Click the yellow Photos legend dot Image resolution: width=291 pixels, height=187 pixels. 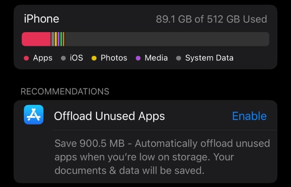point(94,58)
